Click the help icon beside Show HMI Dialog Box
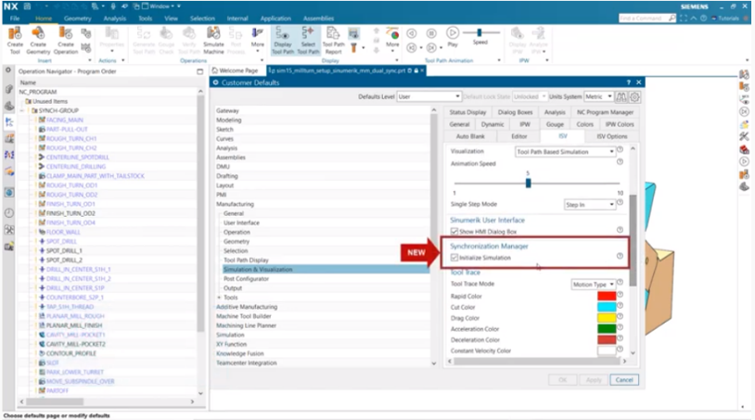 point(621,230)
